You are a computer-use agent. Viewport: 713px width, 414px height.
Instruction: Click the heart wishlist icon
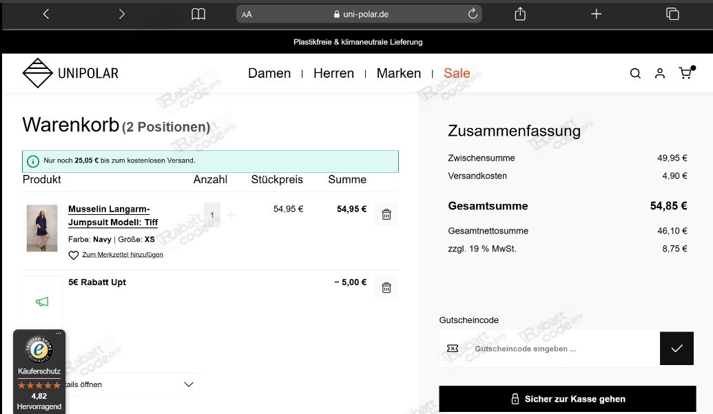(x=74, y=256)
